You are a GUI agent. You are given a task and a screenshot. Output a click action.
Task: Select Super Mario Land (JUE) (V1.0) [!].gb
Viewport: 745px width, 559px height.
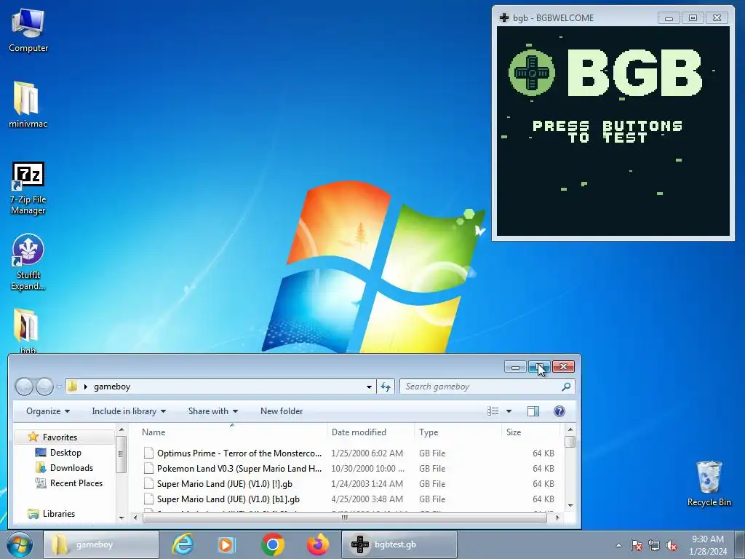[224, 484]
